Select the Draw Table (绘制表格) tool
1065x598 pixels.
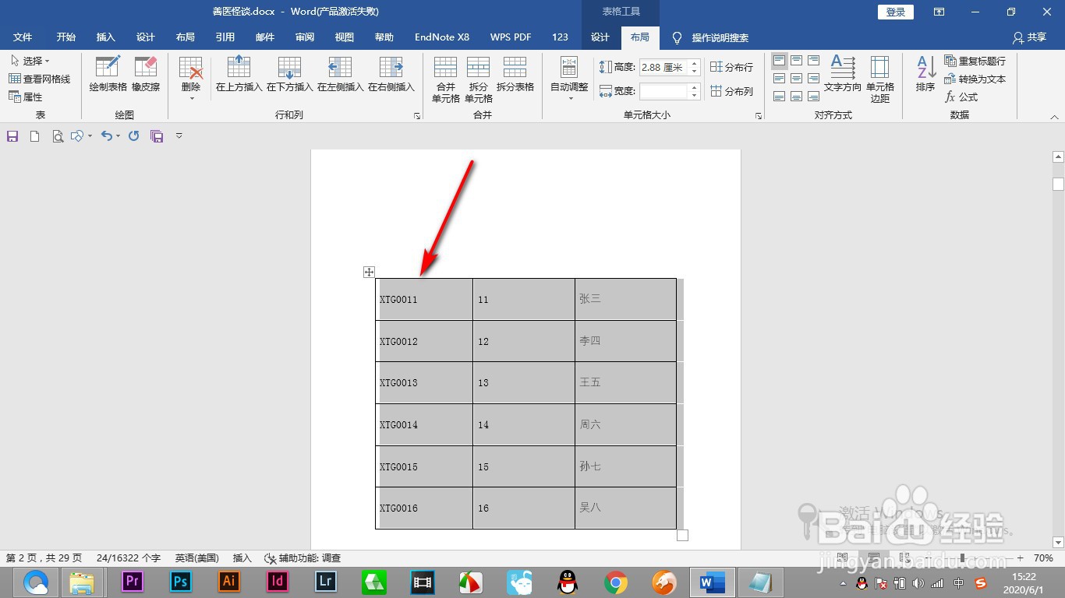pos(108,75)
